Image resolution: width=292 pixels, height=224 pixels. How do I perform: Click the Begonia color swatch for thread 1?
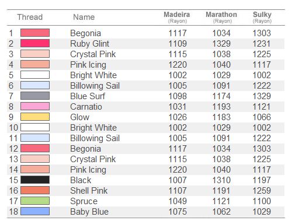[35, 33]
